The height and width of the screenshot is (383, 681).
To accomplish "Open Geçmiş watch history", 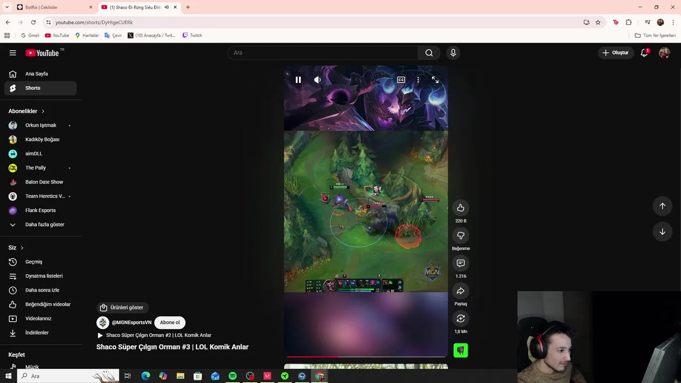I will (x=40, y=262).
